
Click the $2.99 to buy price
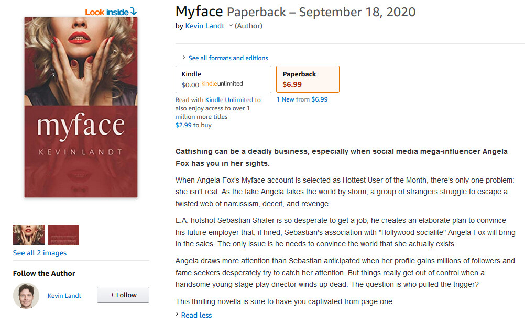183,125
